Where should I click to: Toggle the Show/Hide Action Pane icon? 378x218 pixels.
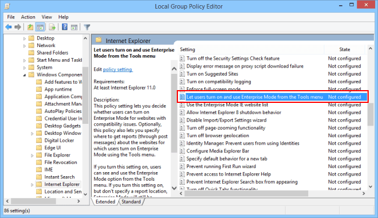74,27
